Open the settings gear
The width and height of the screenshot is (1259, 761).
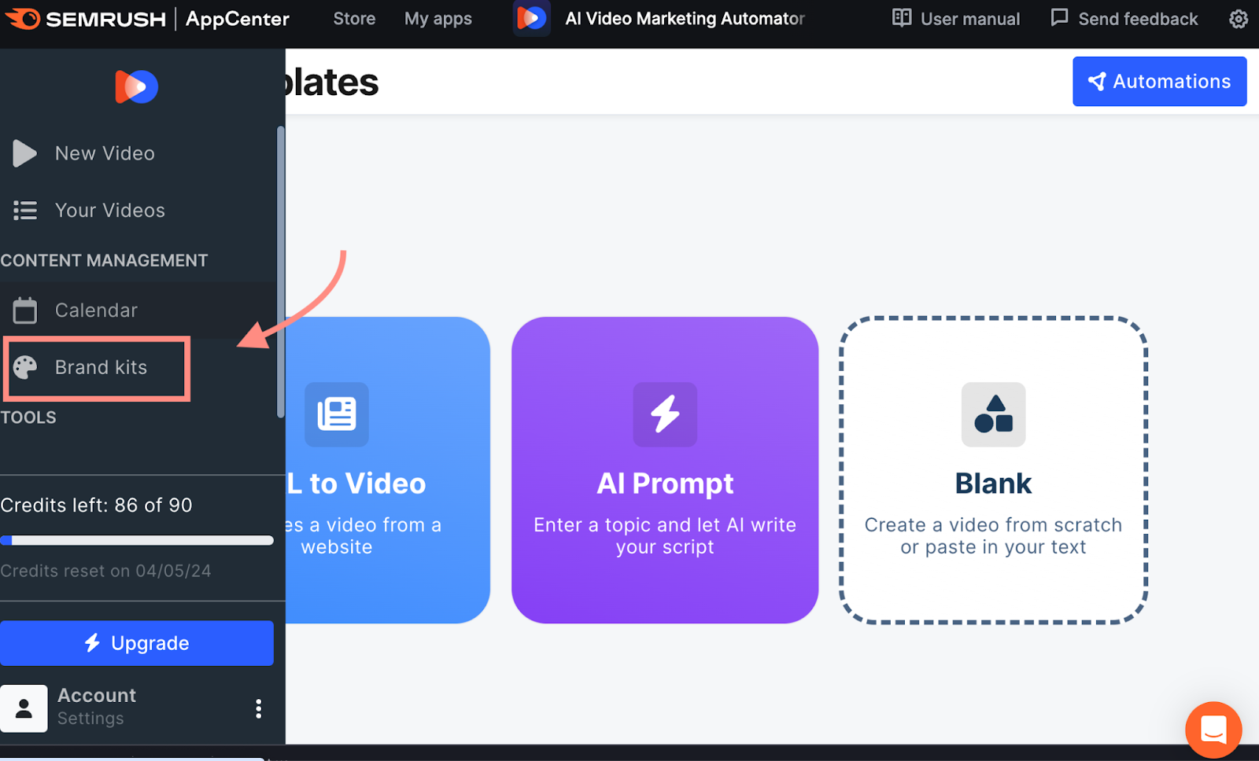point(1238,19)
